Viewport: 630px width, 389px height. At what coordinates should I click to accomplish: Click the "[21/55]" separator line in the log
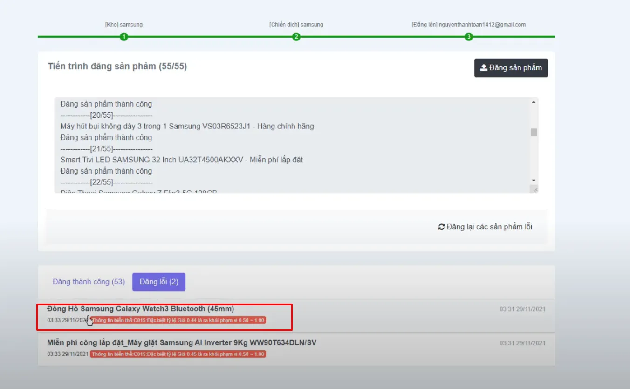point(107,148)
